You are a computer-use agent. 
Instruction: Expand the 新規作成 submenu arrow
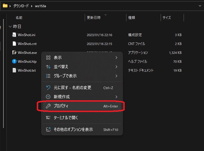click(116, 97)
